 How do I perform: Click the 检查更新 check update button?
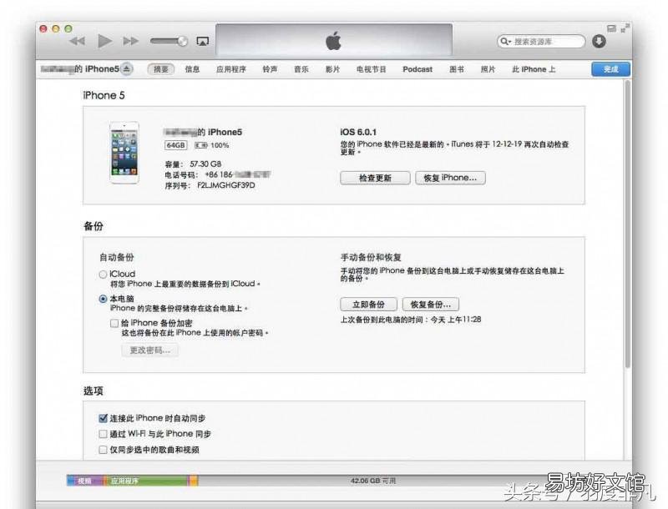[375, 178]
